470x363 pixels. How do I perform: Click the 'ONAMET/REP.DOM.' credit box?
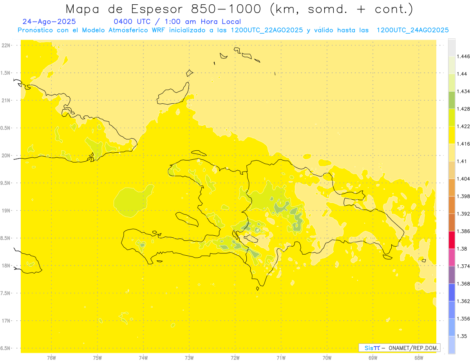click(399, 348)
